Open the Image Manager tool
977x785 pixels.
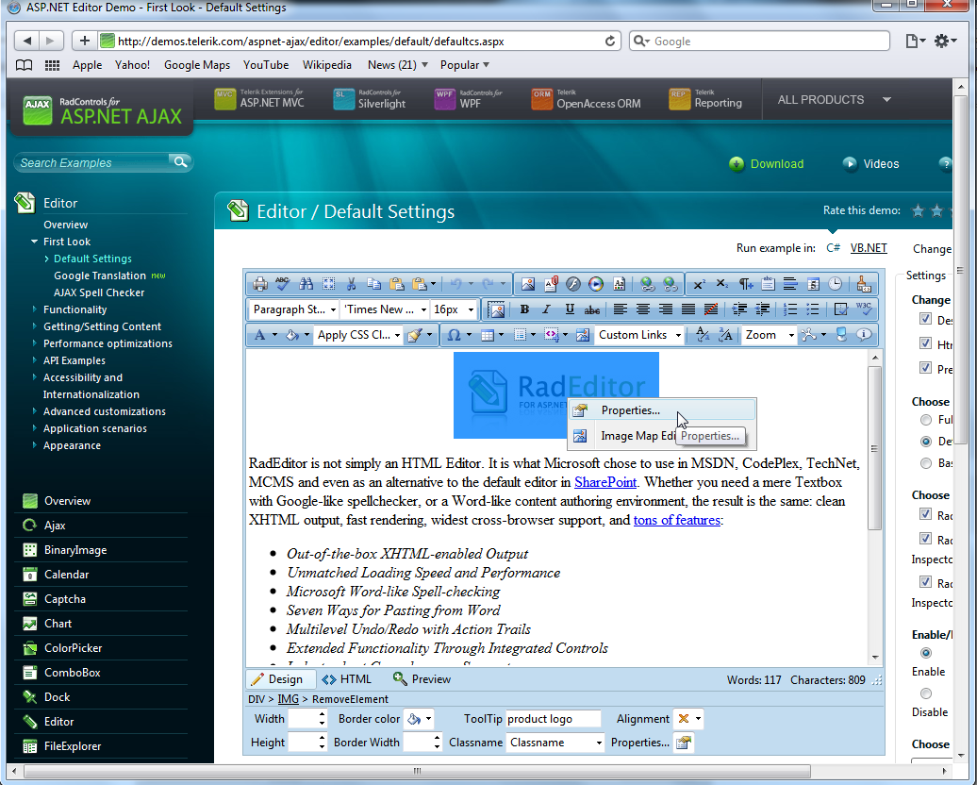tap(528, 284)
